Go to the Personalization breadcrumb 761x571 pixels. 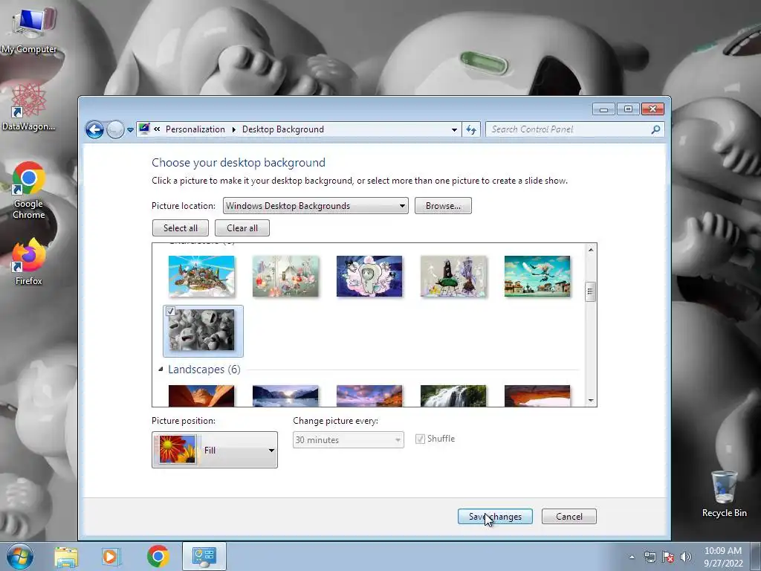pos(195,129)
